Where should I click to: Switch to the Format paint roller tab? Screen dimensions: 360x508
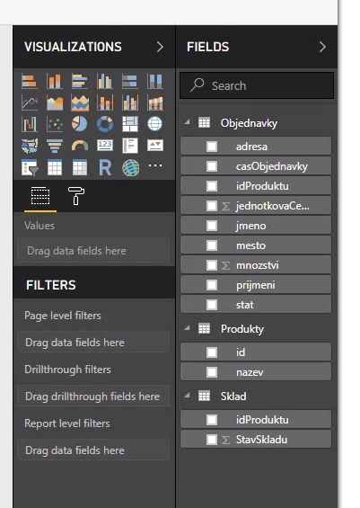76,196
